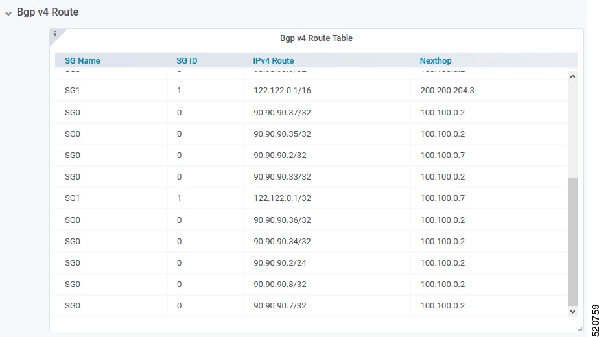The width and height of the screenshot is (599, 337).
Task: Sort by the SG ID column header
Action: point(187,61)
